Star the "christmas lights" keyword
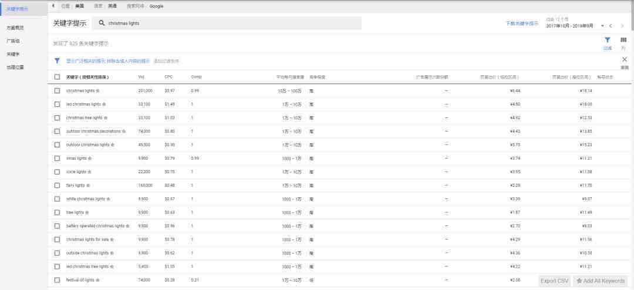The image size is (634, 290). (x=97, y=90)
